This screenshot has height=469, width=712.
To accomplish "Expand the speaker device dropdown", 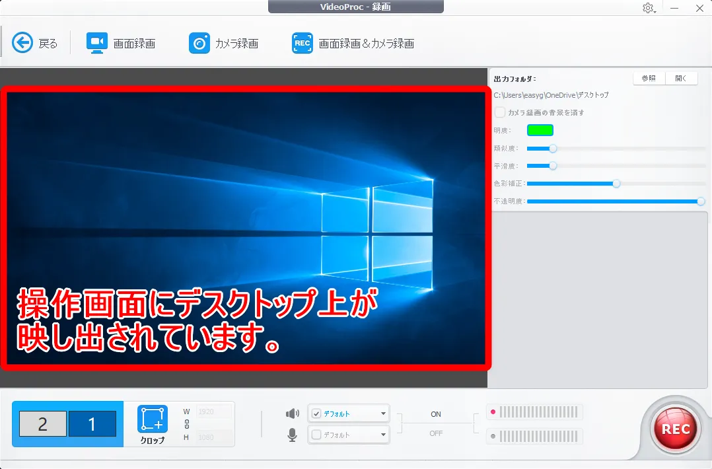I will 383,414.
